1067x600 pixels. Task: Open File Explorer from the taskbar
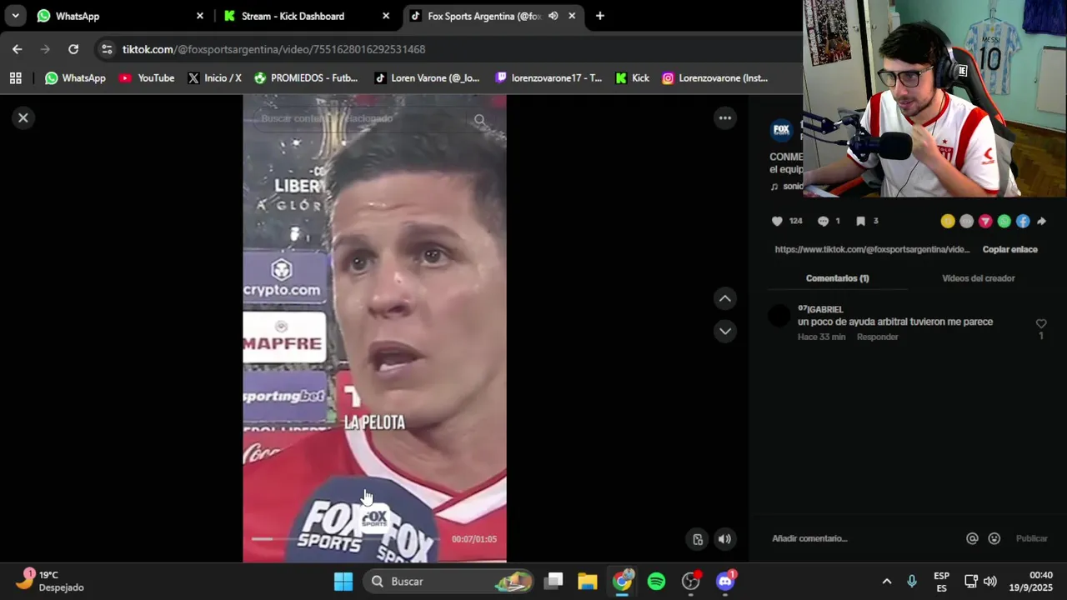pos(588,582)
